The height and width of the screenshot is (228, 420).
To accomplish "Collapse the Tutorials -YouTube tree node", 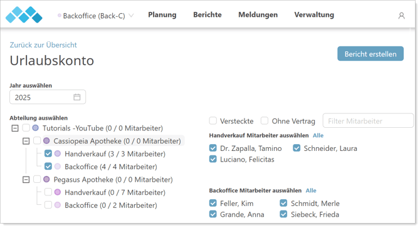I will (15, 128).
